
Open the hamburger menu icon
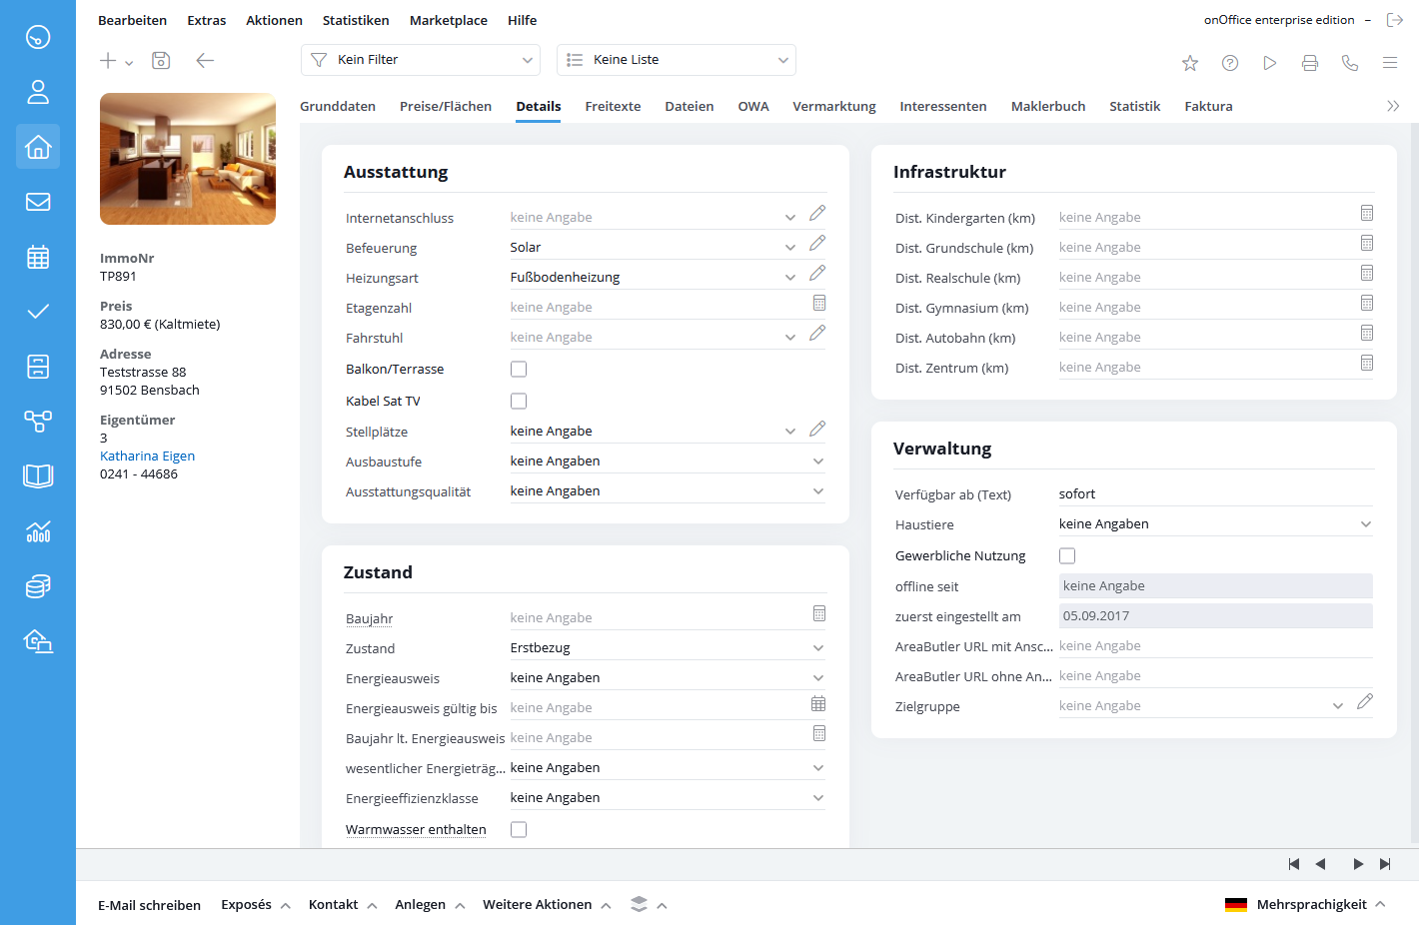pyautogui.click(x=1390, y=63)
